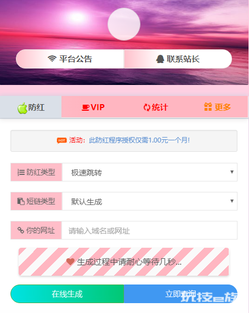Click the green apple icon on 防红 tab
The height and width of the screenshot is (313, 249).
pos(22,108)
